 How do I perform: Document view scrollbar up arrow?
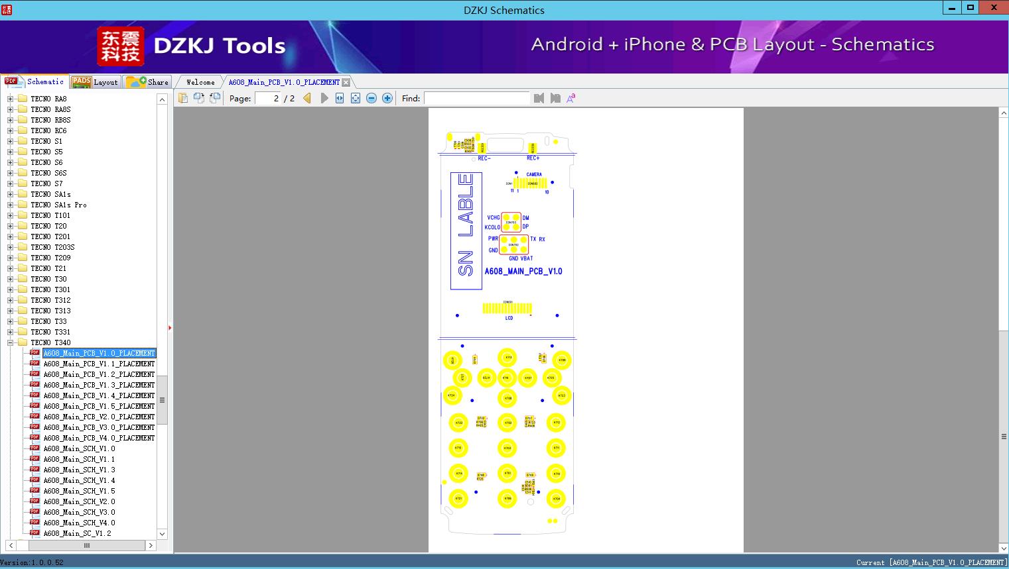tap(1004, 113)
